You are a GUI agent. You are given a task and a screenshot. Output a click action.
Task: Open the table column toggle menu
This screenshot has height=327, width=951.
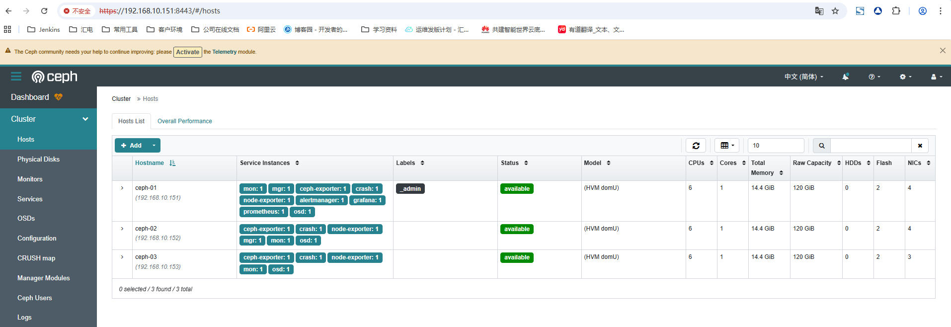[x=727, y=146]
